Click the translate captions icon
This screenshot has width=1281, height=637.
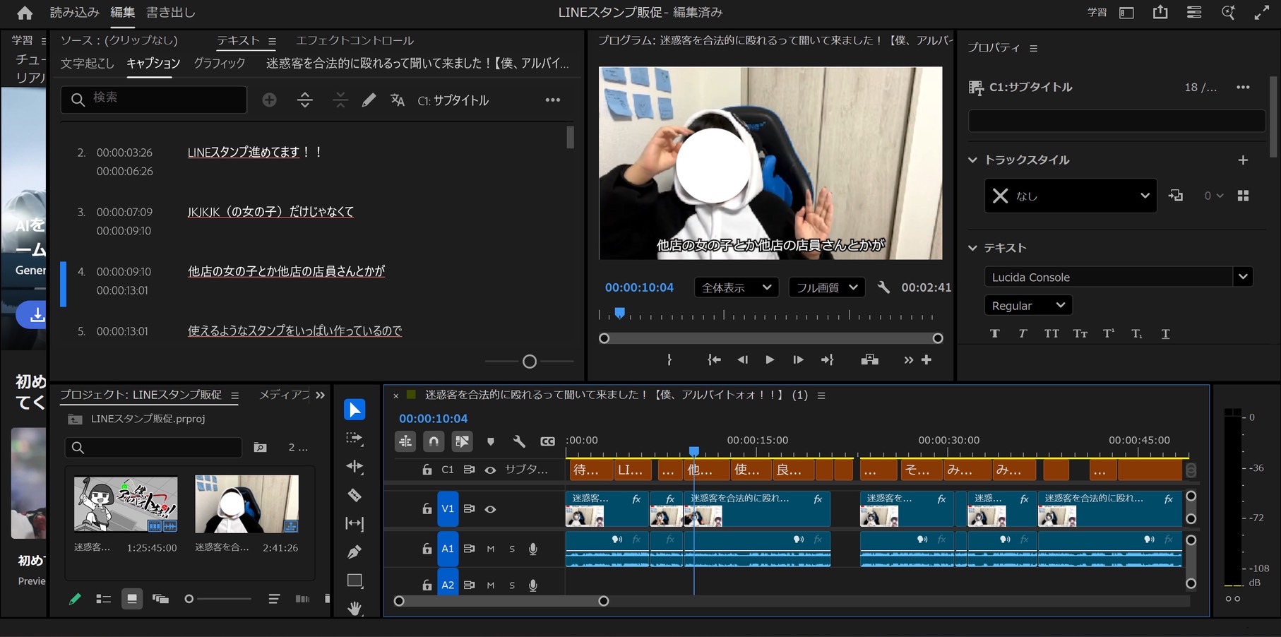(398, 100)
